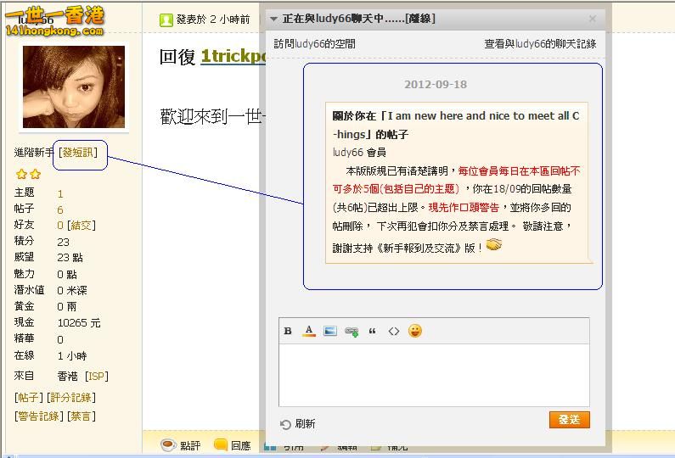Click the cash value 10265 元
The height and width of the screenshot is (458, 675).
tap(79, 323)
